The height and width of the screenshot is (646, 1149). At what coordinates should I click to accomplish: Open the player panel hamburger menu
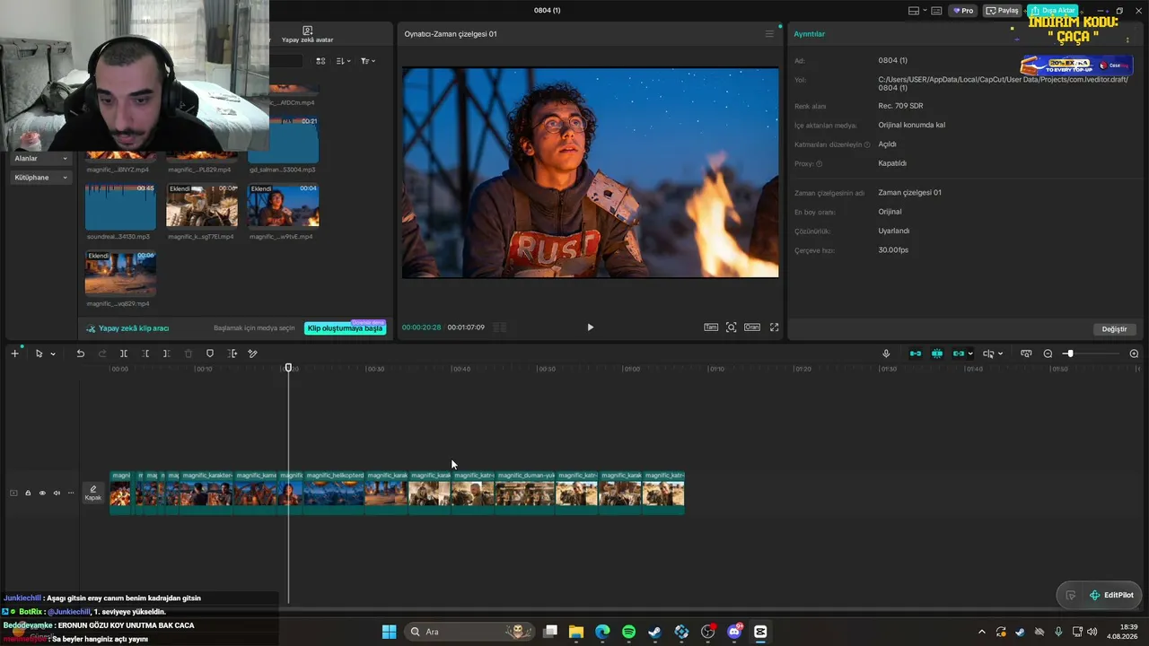click(769, 34)
